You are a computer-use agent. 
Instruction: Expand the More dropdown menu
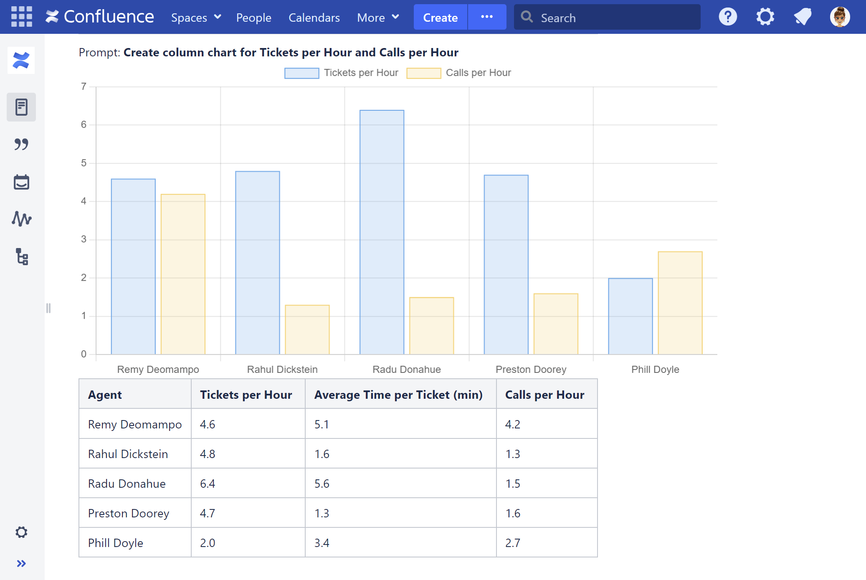378,18
